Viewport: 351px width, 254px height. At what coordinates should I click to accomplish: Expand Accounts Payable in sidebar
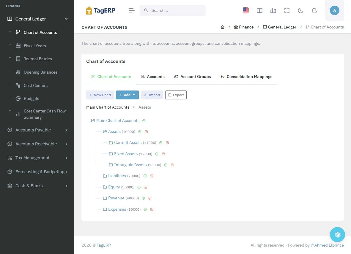pyautogui.click(x=37, y=130)
